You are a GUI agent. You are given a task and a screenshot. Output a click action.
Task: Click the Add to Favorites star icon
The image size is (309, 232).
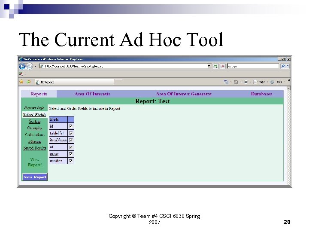pyautogui.click(x=29, y=82)
